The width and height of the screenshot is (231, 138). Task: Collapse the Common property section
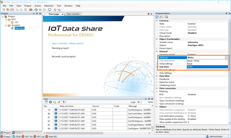click(157, 21)
